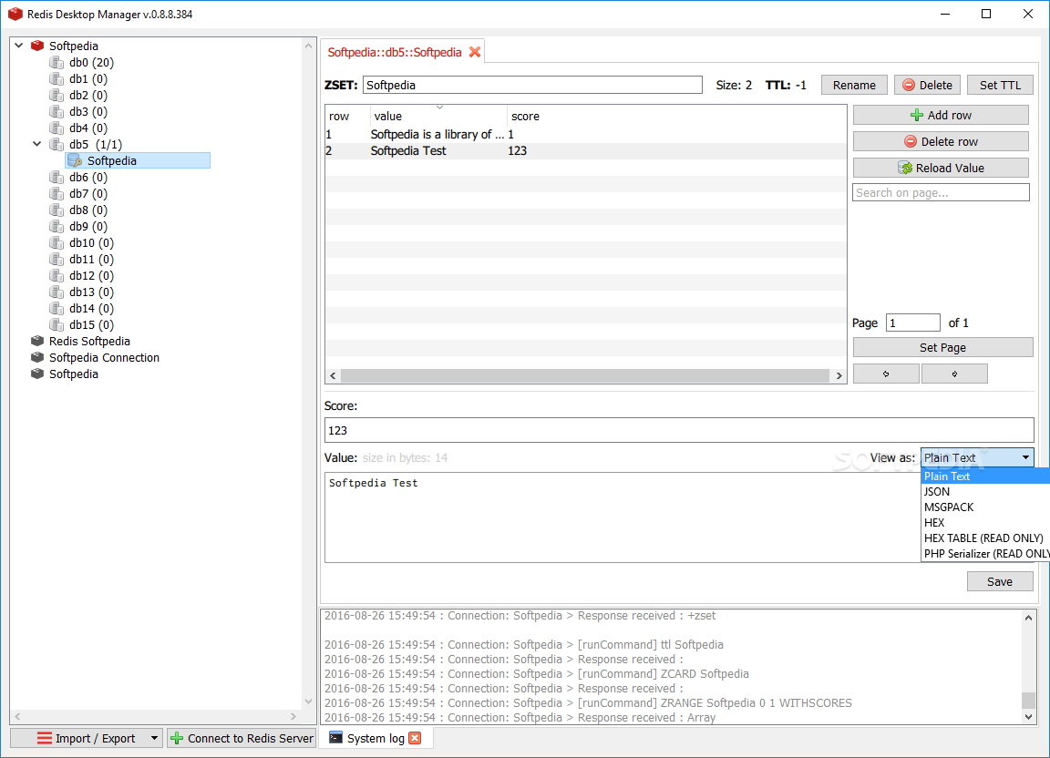The image size is (1050, 758).
Task: Go to next page arrow button
Action: (x=954, y=374)
